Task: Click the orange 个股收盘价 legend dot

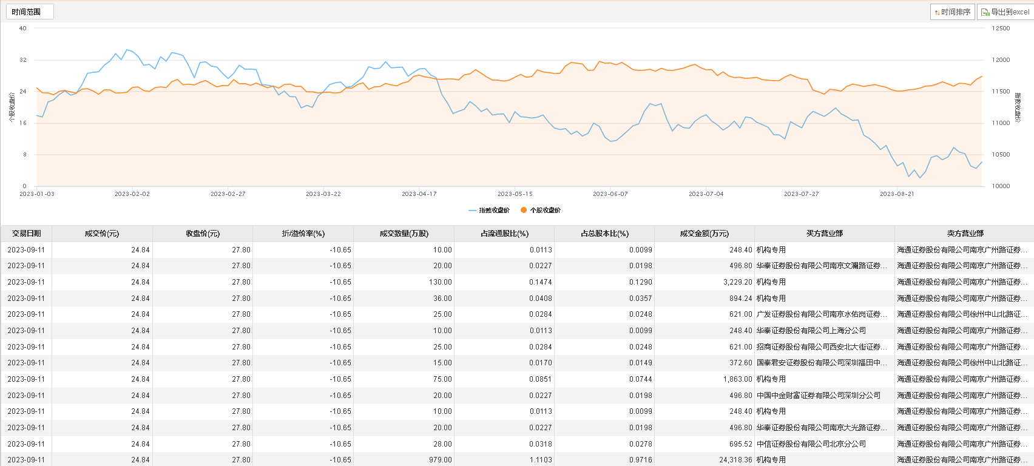Action: (x=524, y=210)
